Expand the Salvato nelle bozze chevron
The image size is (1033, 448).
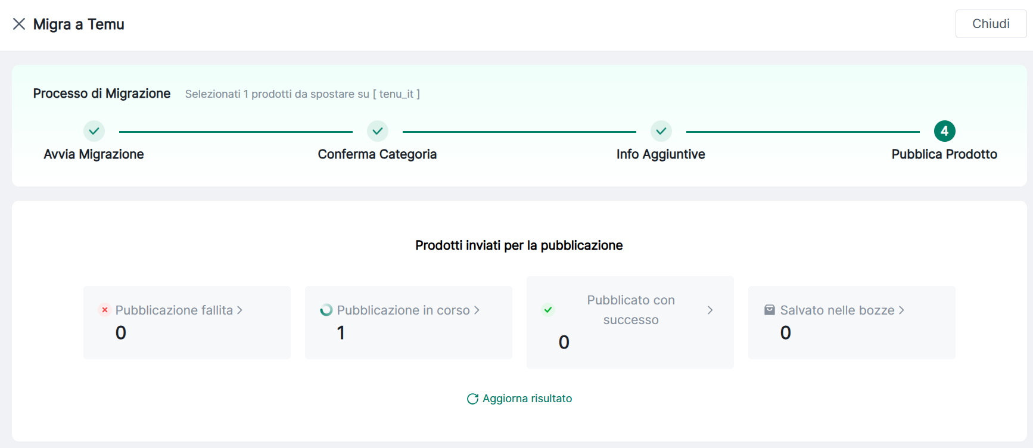(x=901, y=310)
